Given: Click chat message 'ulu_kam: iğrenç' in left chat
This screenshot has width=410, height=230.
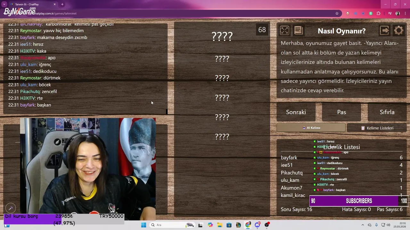Looking at the screenshot, I should click(x=29, y=65).
